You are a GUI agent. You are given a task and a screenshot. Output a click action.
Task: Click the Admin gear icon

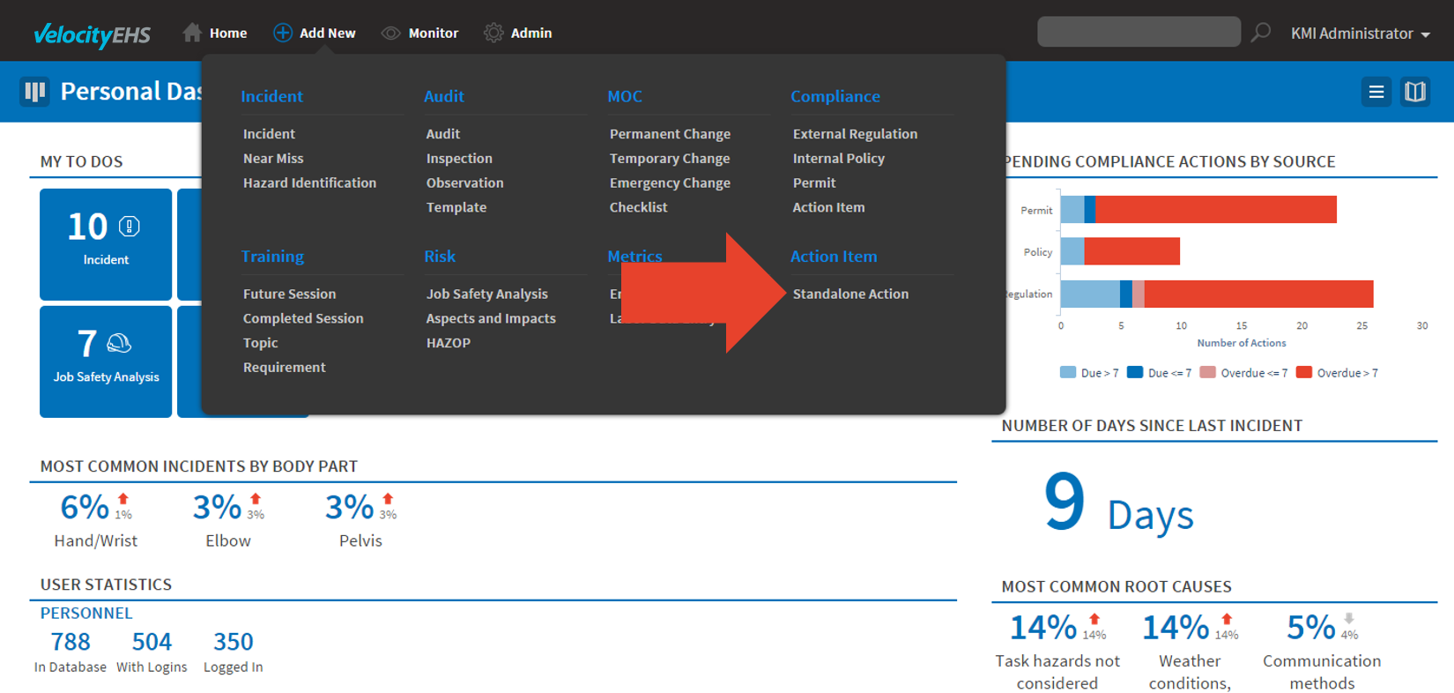[x=493, y=34]
